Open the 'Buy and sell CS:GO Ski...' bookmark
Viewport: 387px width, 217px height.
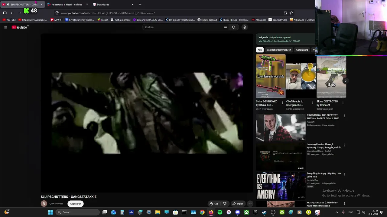(x=148, y=20)
